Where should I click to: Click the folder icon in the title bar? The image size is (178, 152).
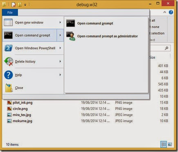pos(4,4)
